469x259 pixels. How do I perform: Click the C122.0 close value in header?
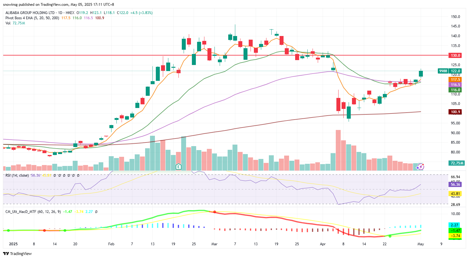point(122,13)
